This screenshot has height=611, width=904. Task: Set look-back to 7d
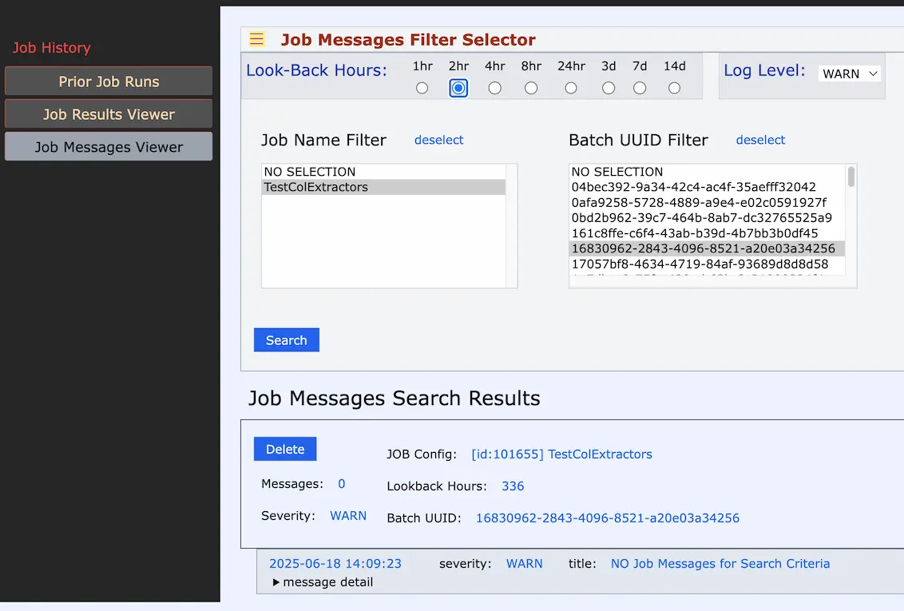coord(640,88)
